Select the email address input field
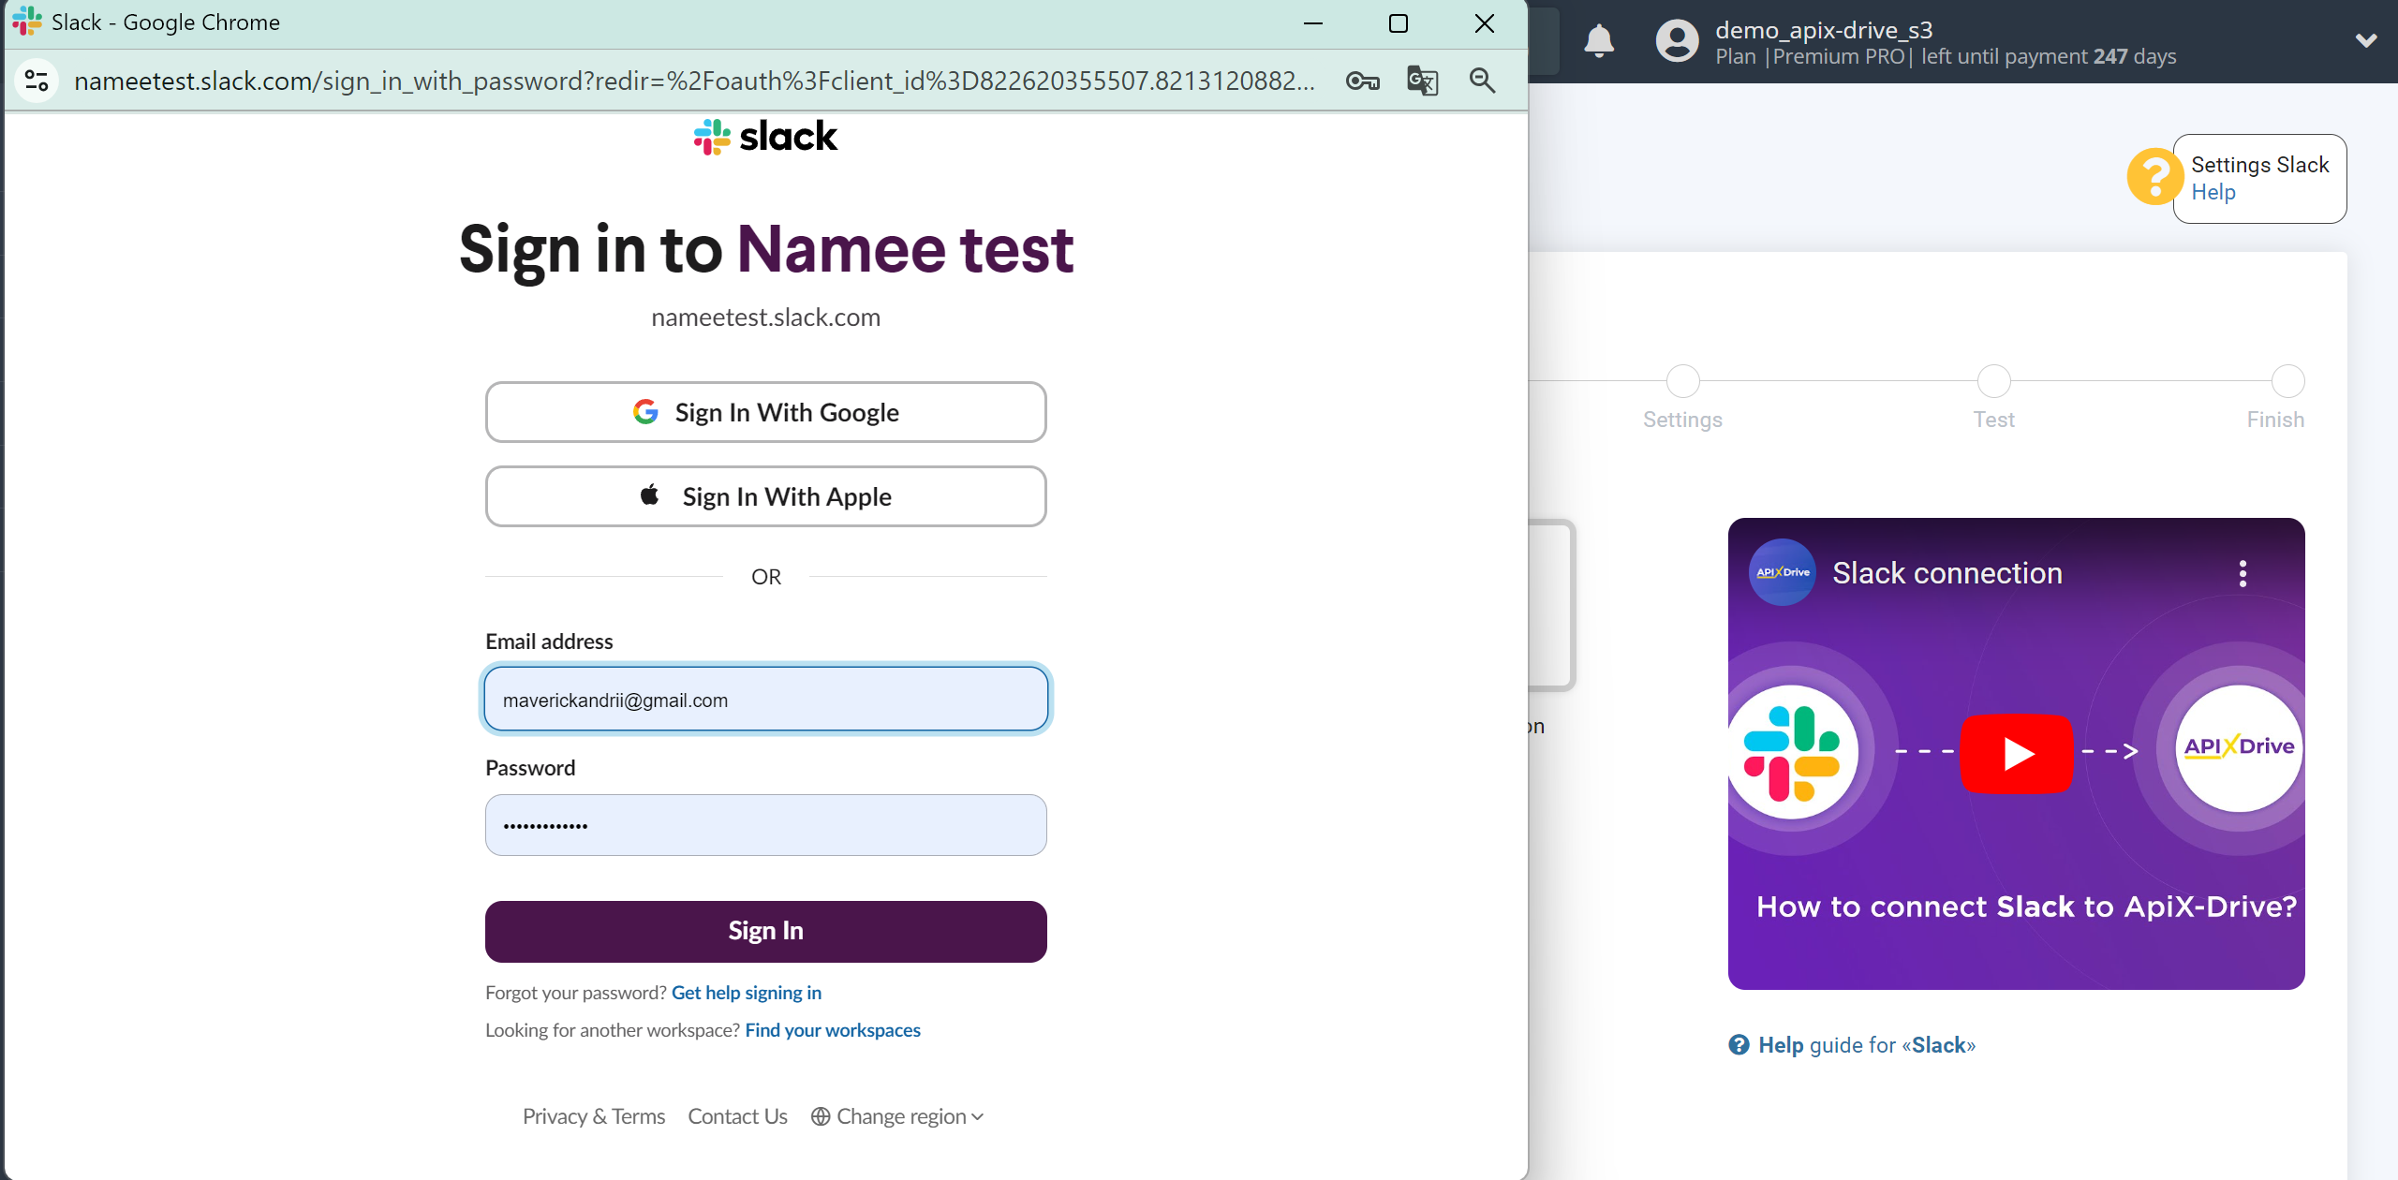This screenshot has width=2398, height=1180. pyautogui.click(x=764, y=699)
